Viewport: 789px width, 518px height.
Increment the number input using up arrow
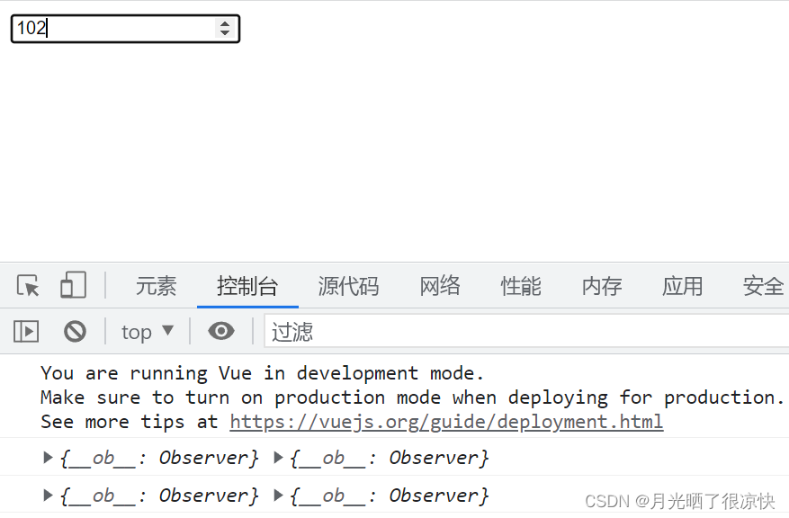click(x=225, y=23)
